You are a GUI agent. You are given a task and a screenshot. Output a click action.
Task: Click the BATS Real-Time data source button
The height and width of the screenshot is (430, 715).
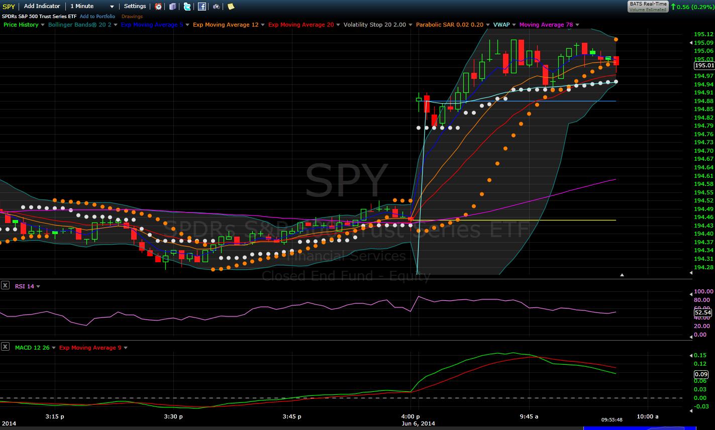click(648, 6)
